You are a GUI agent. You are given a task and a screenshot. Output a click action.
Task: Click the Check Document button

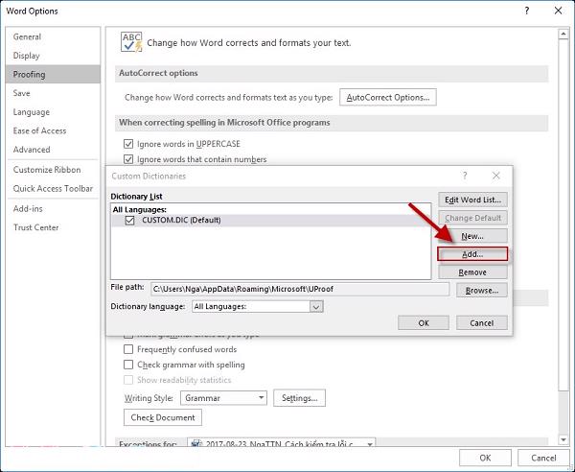163,417
